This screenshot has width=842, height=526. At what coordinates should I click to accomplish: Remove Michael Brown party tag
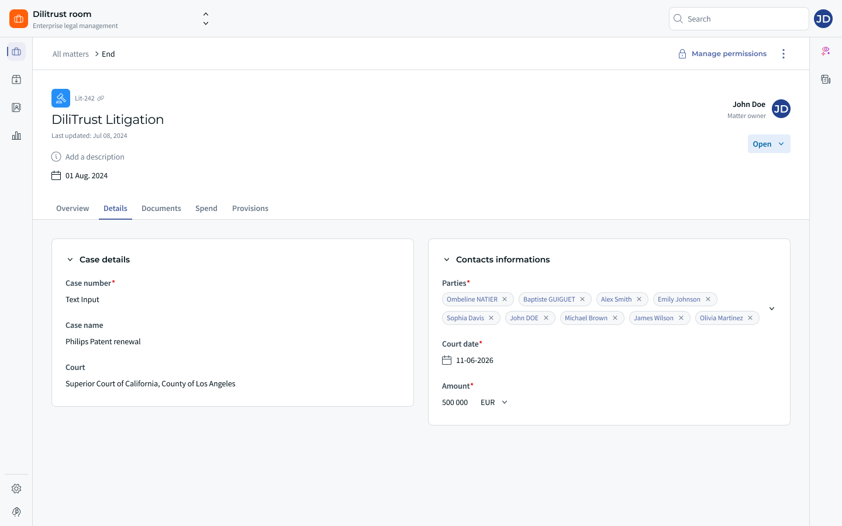615,318
